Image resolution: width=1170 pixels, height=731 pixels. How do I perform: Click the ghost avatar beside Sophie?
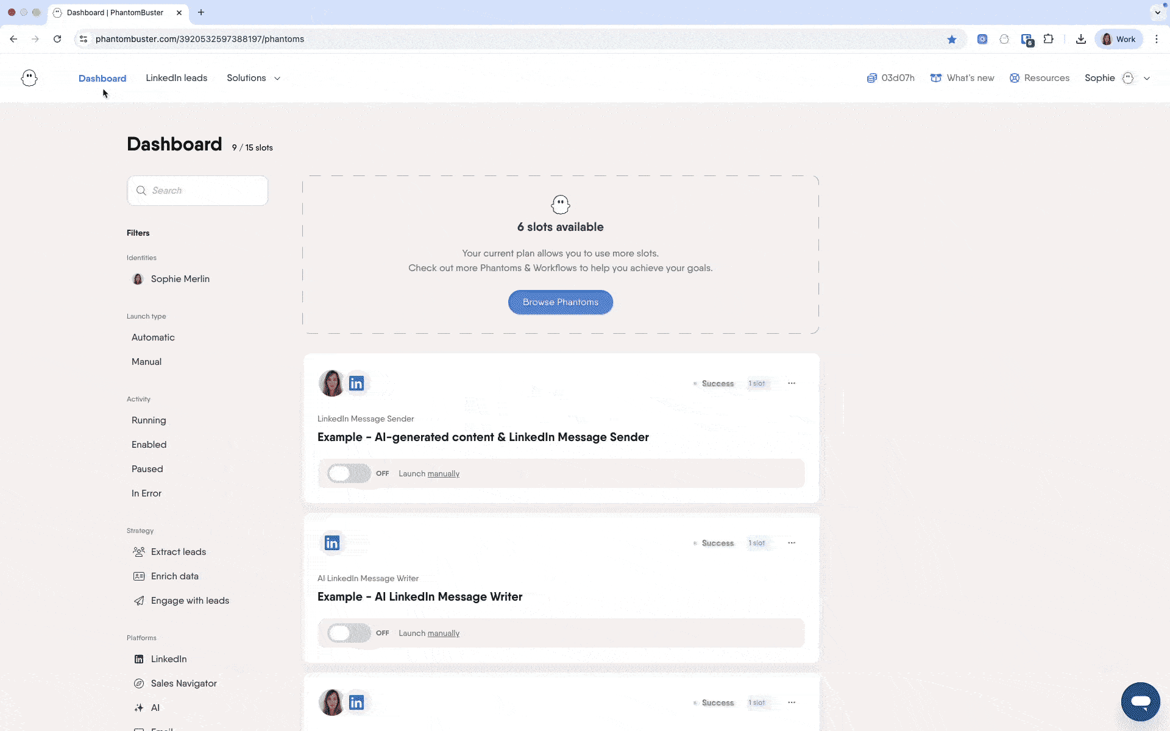(x=1128, y=78)
